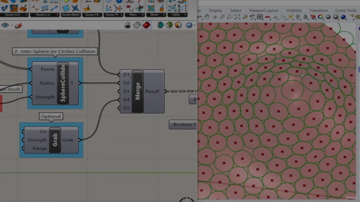The image size is (360, 202).
Task: Click the Radius input of SphereCollide
Action: [x=47, y=83]
